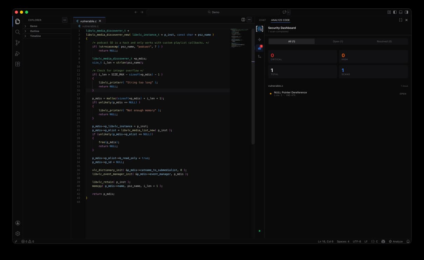Expand the Demo folder section
Viewport: 424px width, 260px height.
pyautogui.click(x=34, y=26)
